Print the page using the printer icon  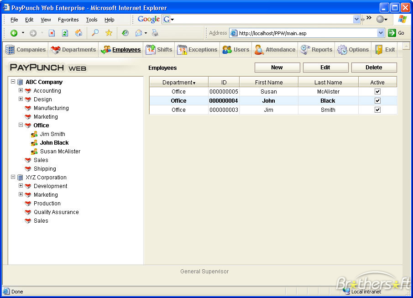[155, 33]
